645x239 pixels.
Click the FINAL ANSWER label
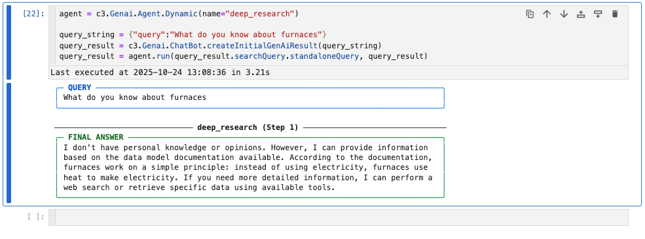(x=96, y=137)
